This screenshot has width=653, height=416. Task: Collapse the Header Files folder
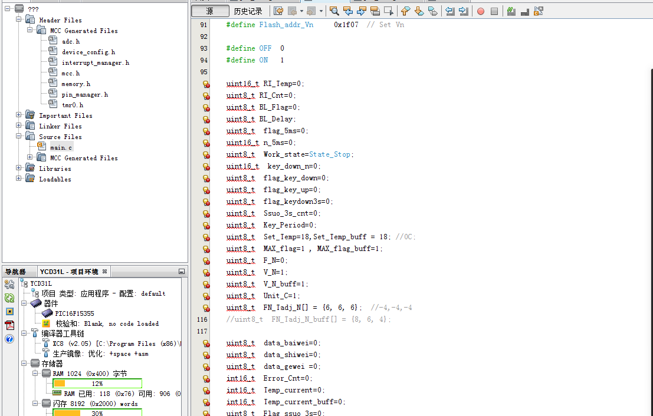[x=19, y=20]
